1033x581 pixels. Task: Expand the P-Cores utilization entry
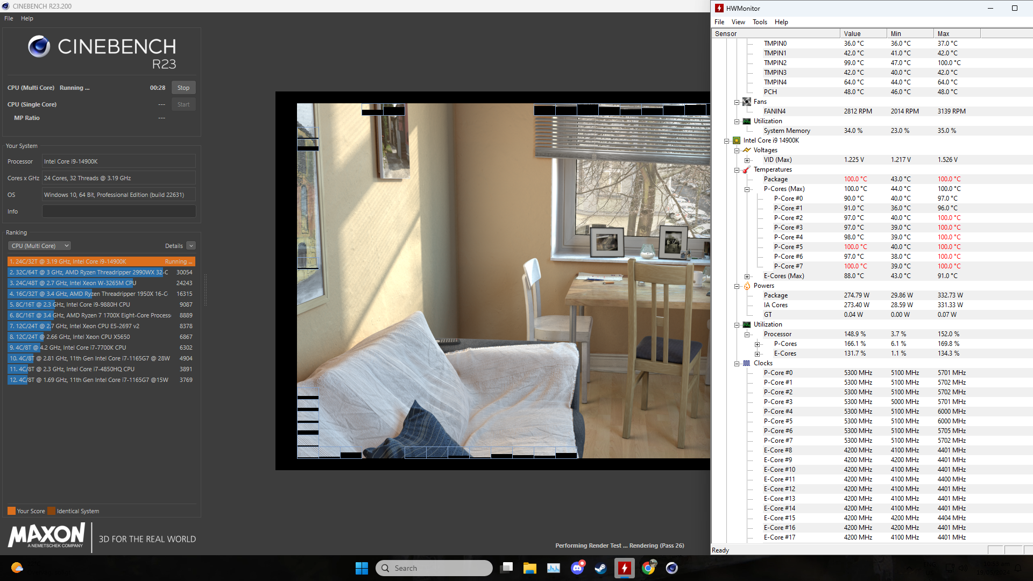tap(757, 344)
